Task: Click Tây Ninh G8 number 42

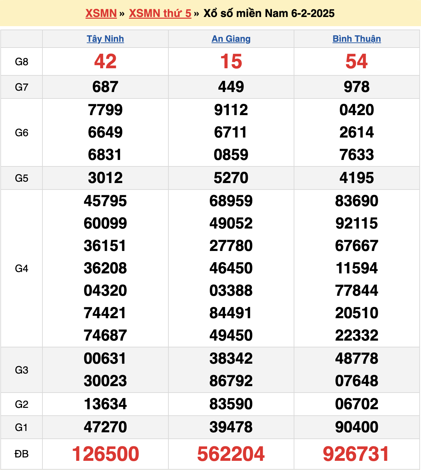Action: pos(105,61)
